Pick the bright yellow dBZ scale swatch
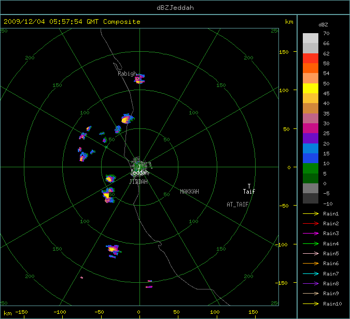This screenshot has width=350, height=319. click(x=311, y=88)
